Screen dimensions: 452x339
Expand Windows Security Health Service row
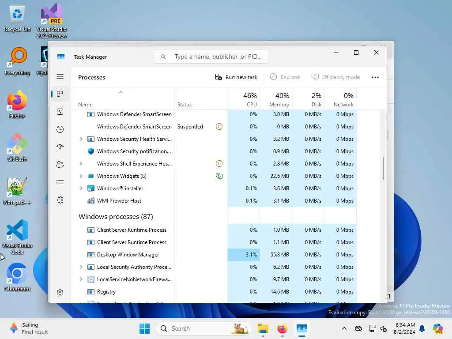(81, 139)
